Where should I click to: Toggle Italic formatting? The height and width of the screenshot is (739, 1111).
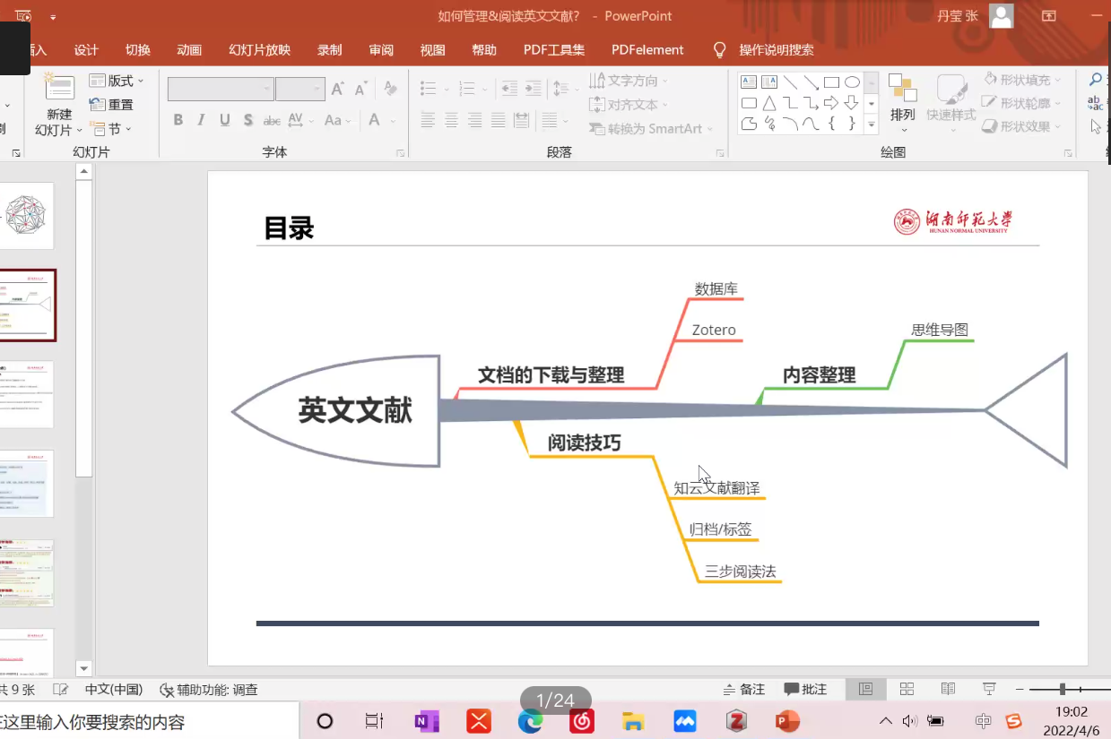point(201,120)
